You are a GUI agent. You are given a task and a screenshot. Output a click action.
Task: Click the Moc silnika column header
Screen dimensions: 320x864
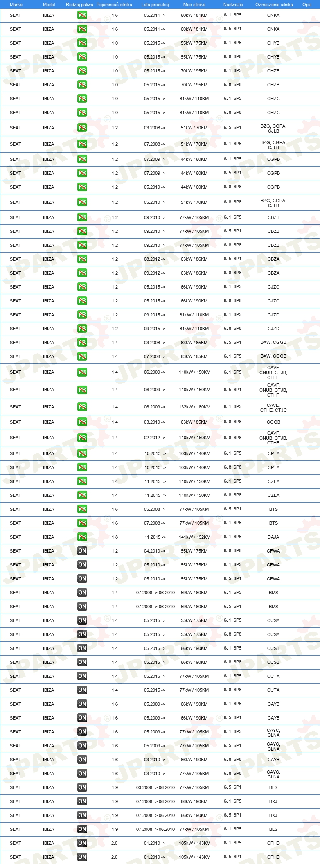(x=194, y=5)
